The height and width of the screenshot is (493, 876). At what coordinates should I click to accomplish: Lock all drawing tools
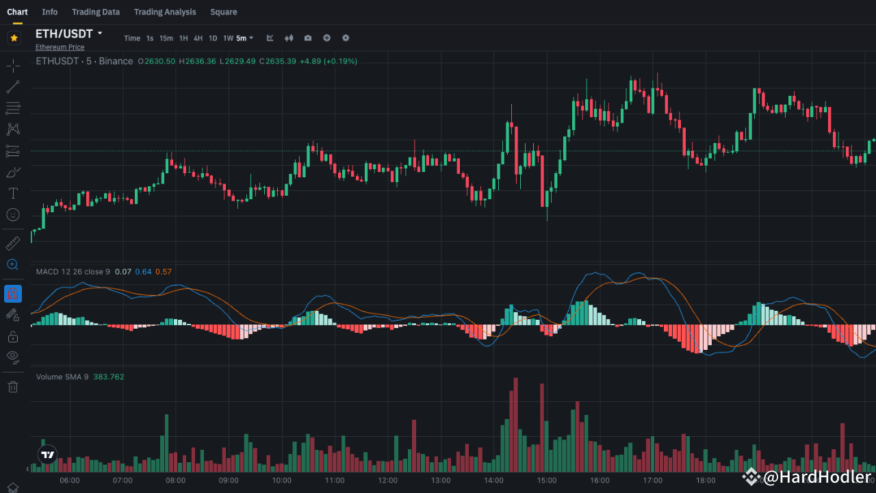tap(12, 336)
